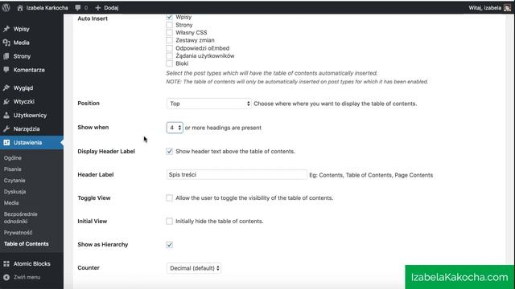The image size is (515, 289).
Task: Go to the Strony menu
Action: (x=22, y=56)
